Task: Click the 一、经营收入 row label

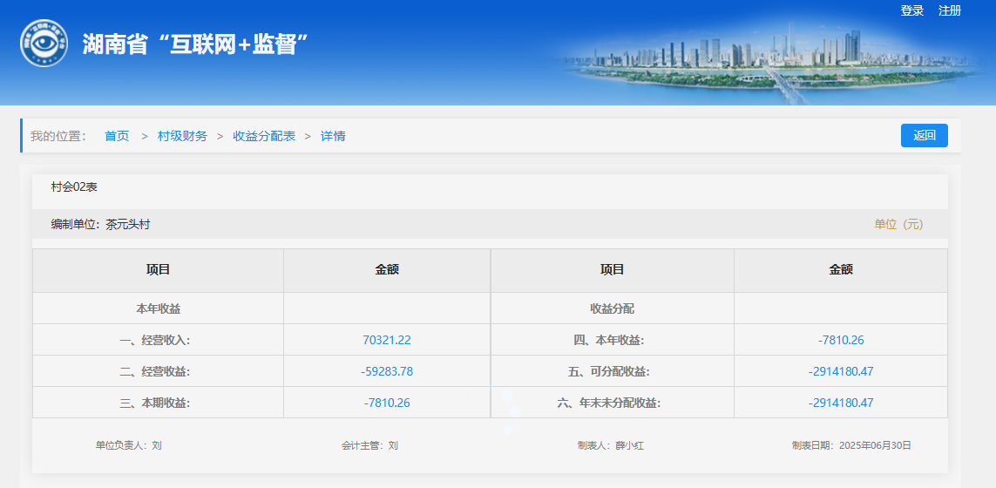Action: [x=155, y=340]
